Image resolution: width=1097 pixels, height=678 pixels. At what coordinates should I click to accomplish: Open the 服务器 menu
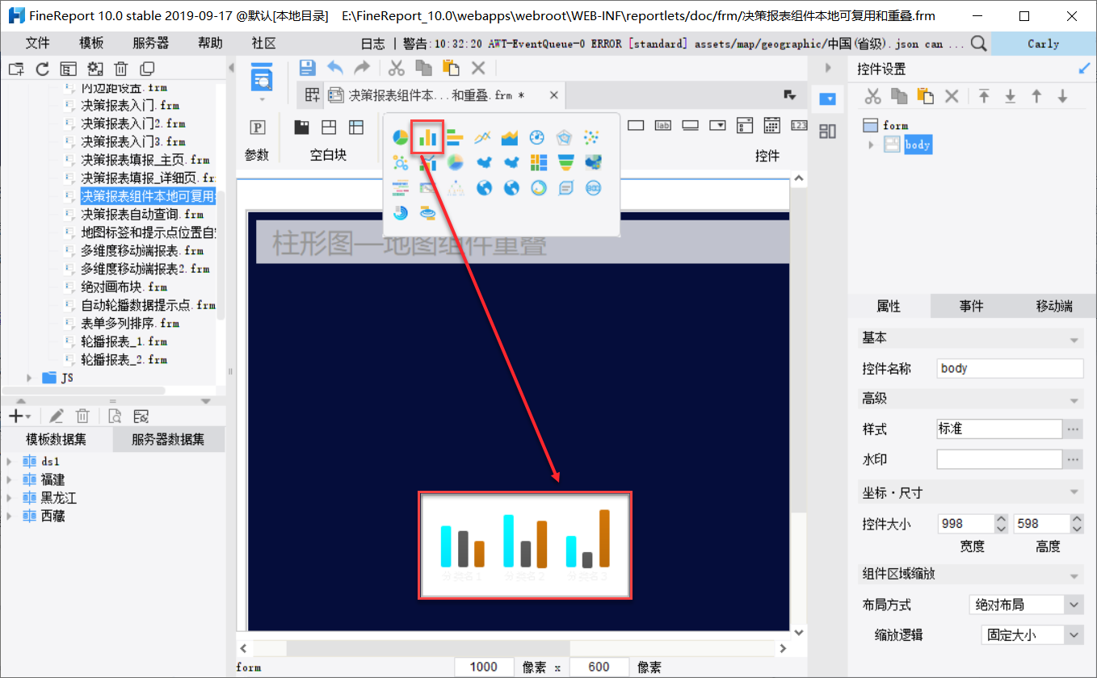click(151, 44)
